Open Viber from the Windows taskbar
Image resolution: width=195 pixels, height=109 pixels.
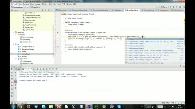[112, 107]
